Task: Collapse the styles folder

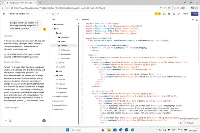Action: tap(55, 76)
